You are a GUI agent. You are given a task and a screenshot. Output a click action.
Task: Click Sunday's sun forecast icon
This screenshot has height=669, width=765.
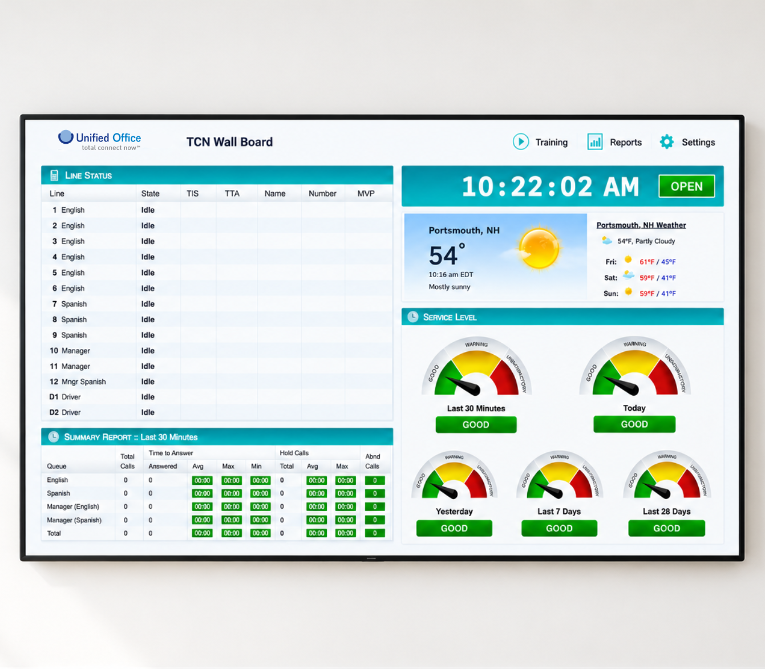628,291
